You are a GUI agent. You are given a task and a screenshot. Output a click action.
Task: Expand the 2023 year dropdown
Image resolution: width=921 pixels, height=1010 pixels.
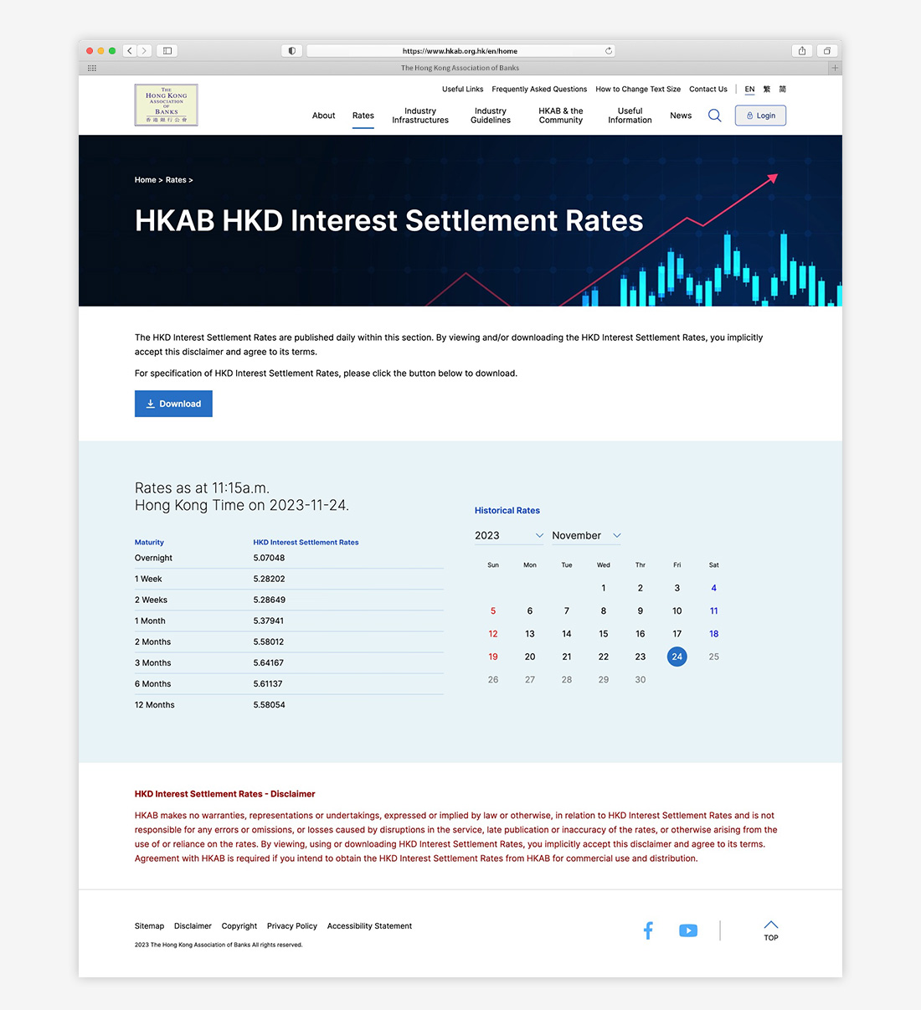509,535
